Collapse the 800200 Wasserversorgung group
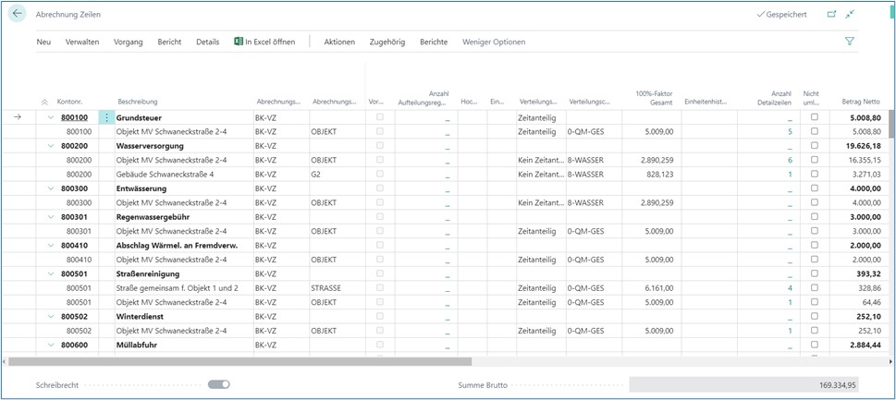This screenshot has height=400, width=896. click(x=51, y=146)
